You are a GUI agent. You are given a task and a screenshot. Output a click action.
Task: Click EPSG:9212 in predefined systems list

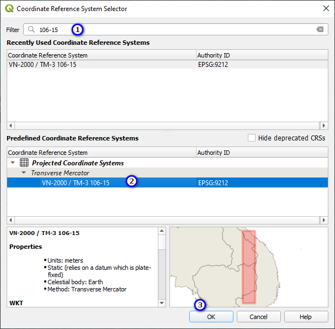pyautogui.click(x=213, y=182)
